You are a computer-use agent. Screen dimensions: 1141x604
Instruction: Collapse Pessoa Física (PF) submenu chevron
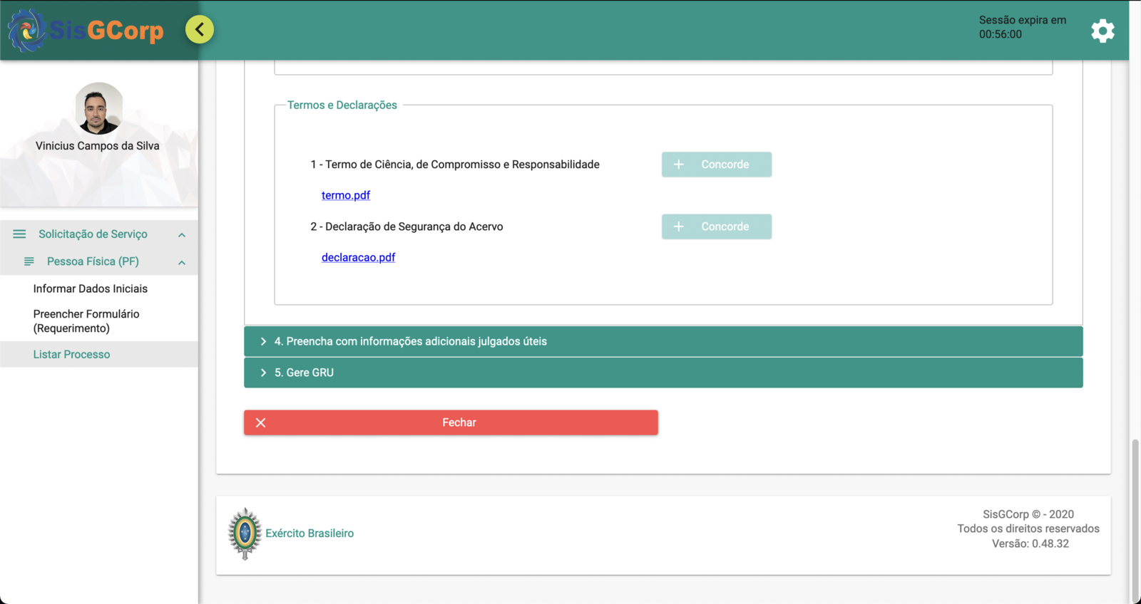pos(182,263)
